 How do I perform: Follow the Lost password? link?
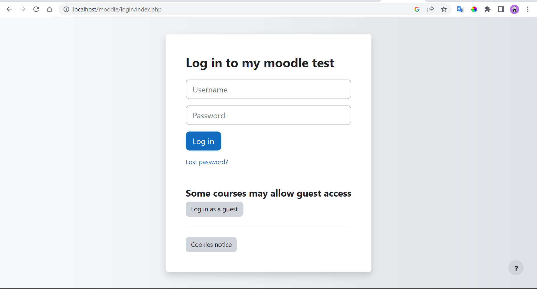click(207, 162)
